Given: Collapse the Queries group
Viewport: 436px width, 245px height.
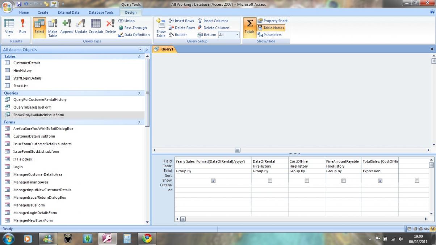Looking at the screenshot, I should [x=139, y=93].
